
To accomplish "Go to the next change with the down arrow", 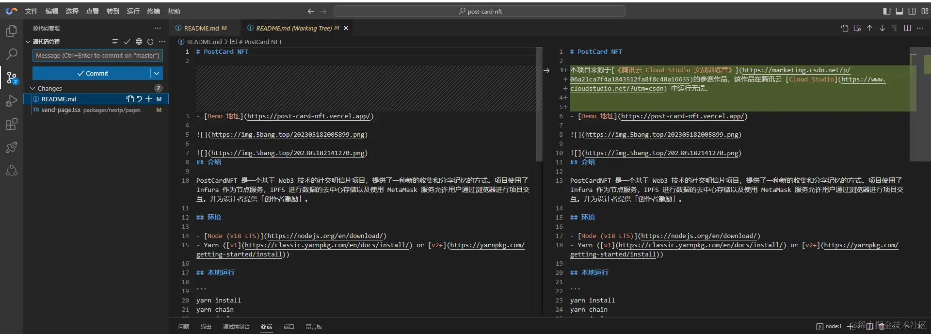I will coord(883,28).
